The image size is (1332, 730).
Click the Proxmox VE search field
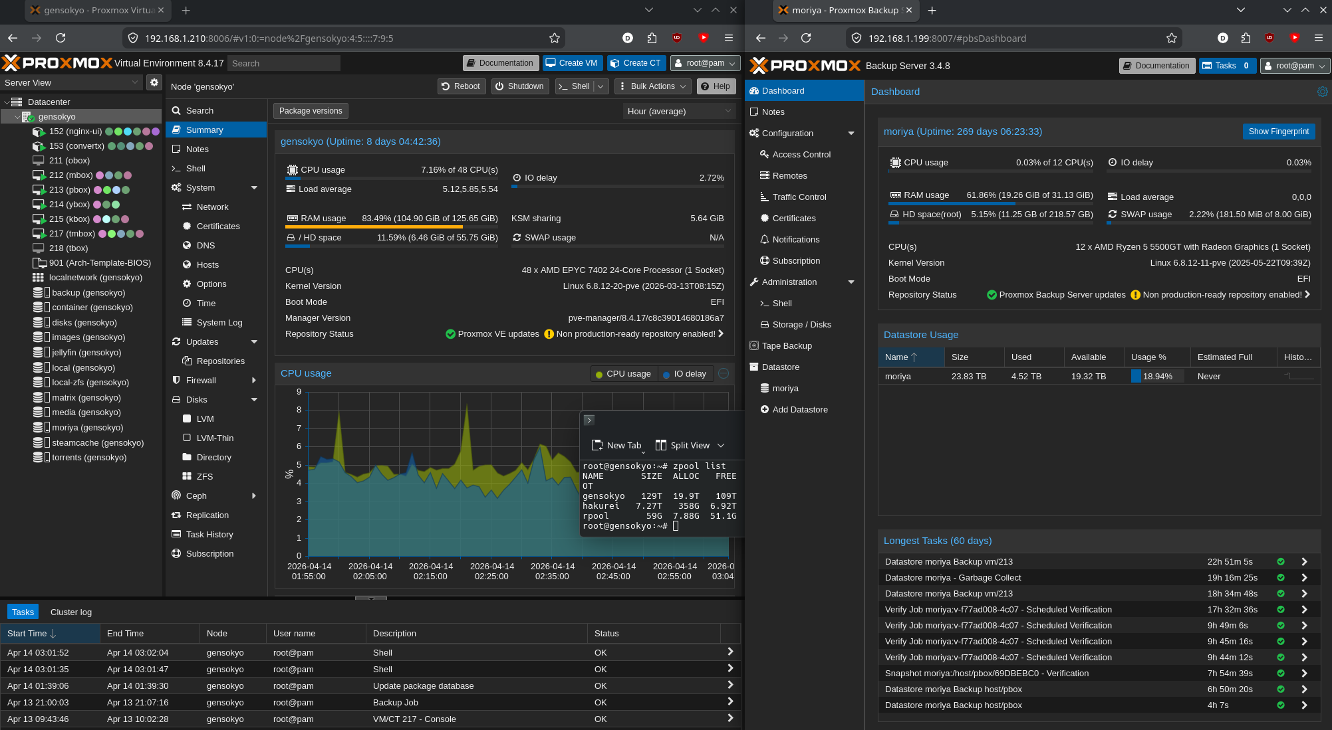click(x=283, y=64)
